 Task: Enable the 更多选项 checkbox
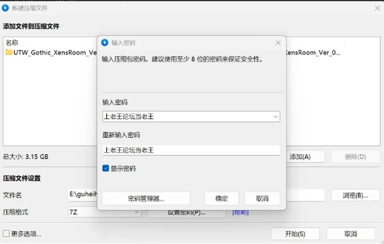point(6,234)
